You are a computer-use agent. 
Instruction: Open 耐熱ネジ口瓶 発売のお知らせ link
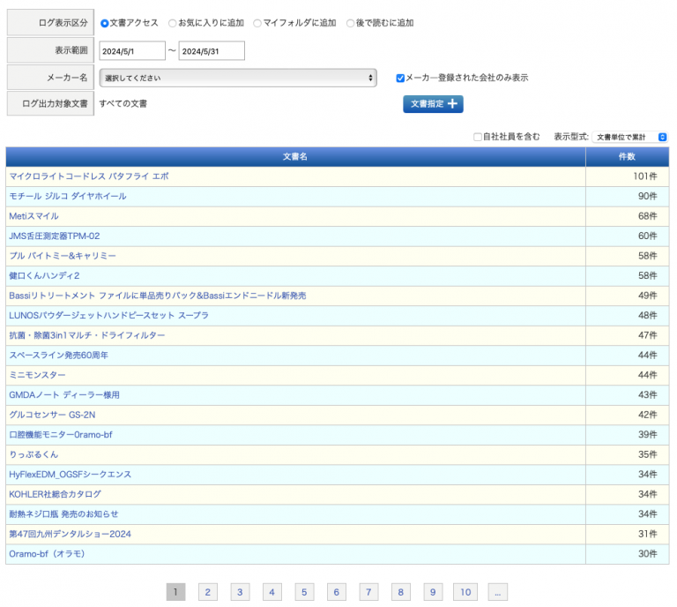(x=63, y=514)
